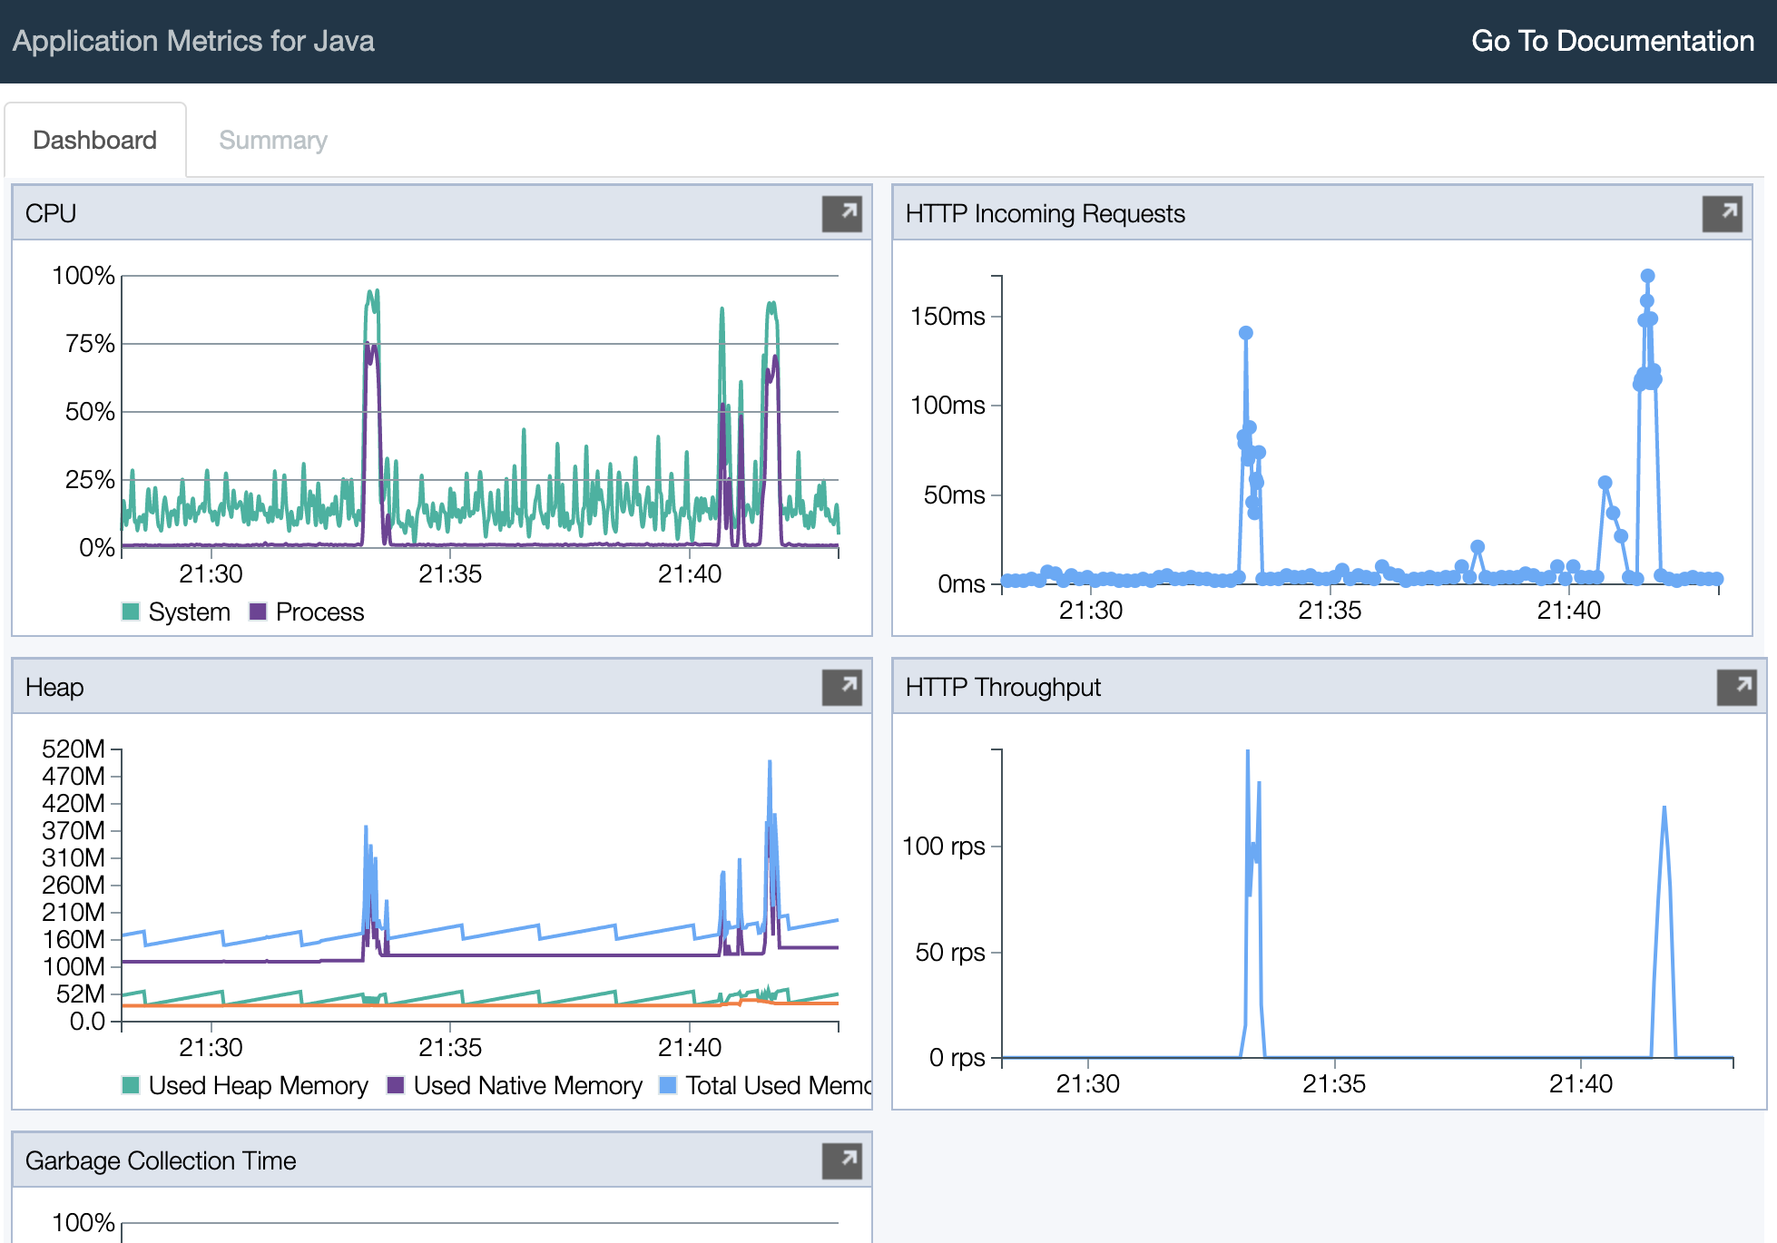This screenshot has width=1777, height=1243.
Task: Click the Heap panel pop-out arrow icon
Action: click(x=841, y=687)
